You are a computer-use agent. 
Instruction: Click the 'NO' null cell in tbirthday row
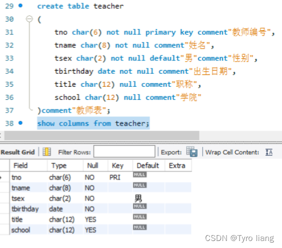click(x=95, y=209)
